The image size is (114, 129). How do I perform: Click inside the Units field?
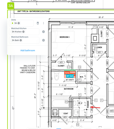coord(21,23)
